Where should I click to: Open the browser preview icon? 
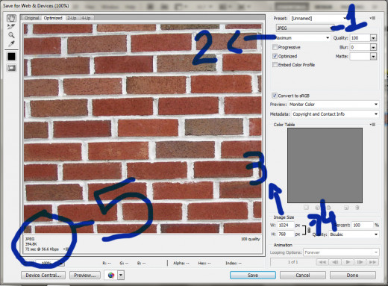111,275
